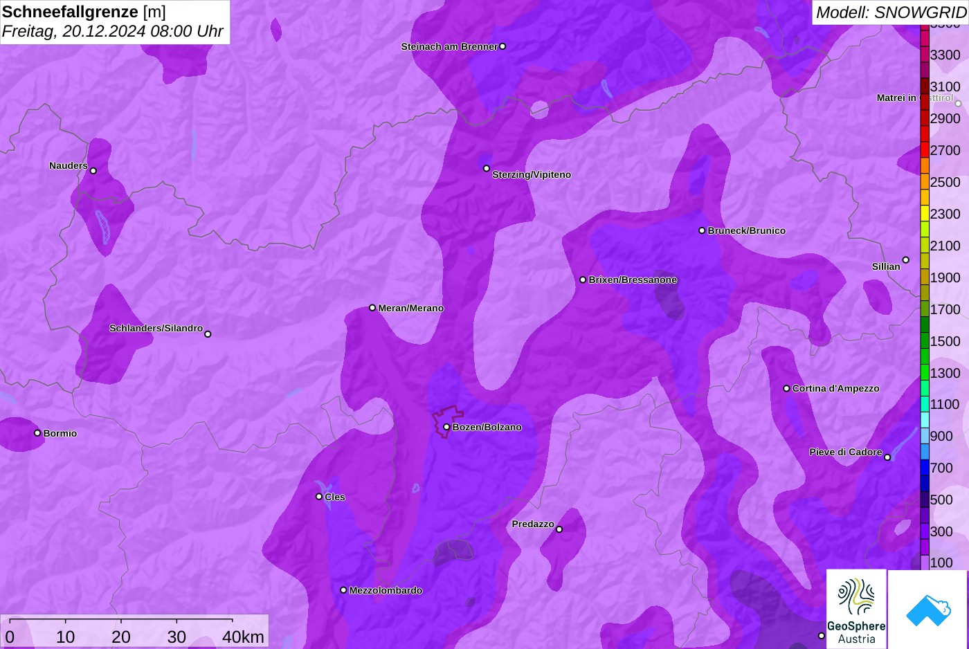Click the Matrei in Osttirol label
969x649 pixels.
tap(915, 98)
